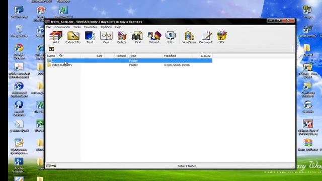Screen dimensions: 322x181
Task: Click the drive icon in status bar
Action: 48,166
